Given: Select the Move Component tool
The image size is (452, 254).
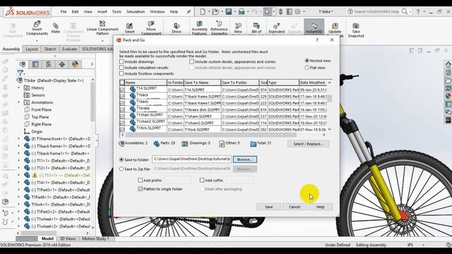Looking at the screenshot, I should point(151,28).
